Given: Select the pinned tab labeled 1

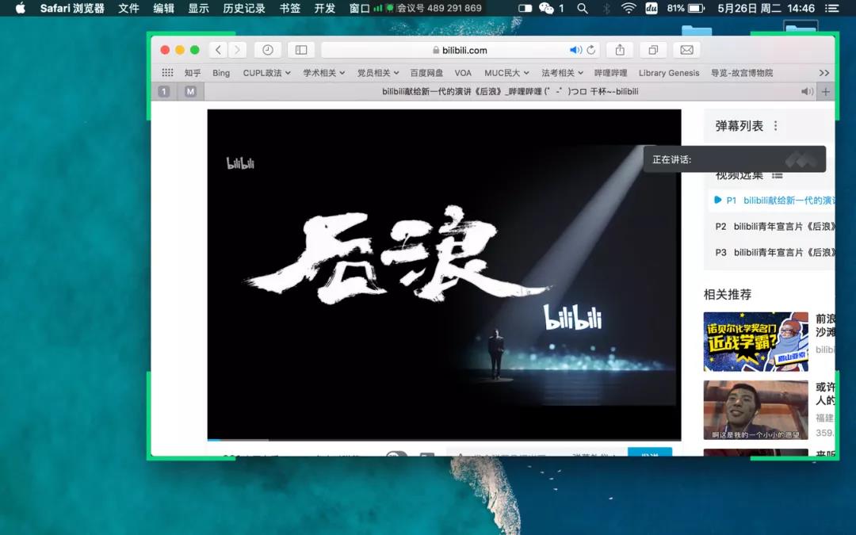Looking at the screenshot, I should tap(164, 92).
